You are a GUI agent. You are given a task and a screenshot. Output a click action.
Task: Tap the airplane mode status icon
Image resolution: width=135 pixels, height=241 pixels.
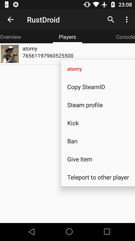104,5
